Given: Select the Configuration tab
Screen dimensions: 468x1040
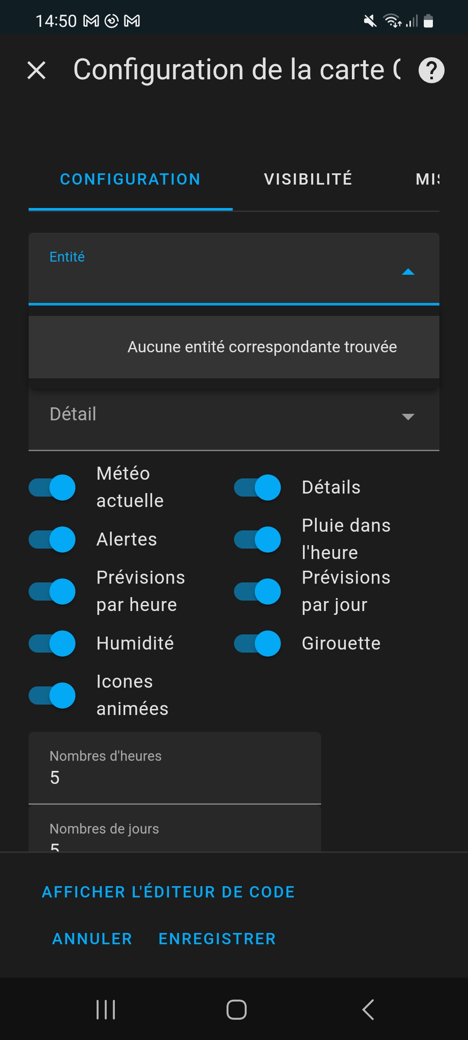Looking at the screenshot, I should click(130, 179).
